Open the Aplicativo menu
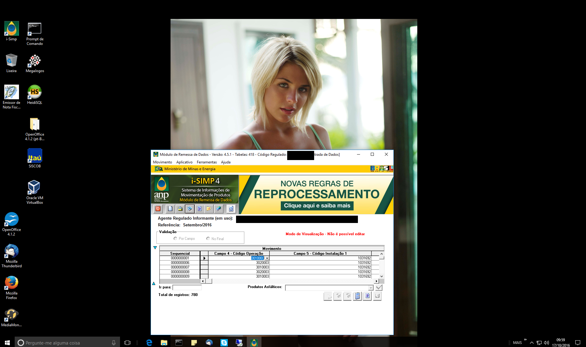The width and height of the screenshot is (586, 347). (184, 162)
